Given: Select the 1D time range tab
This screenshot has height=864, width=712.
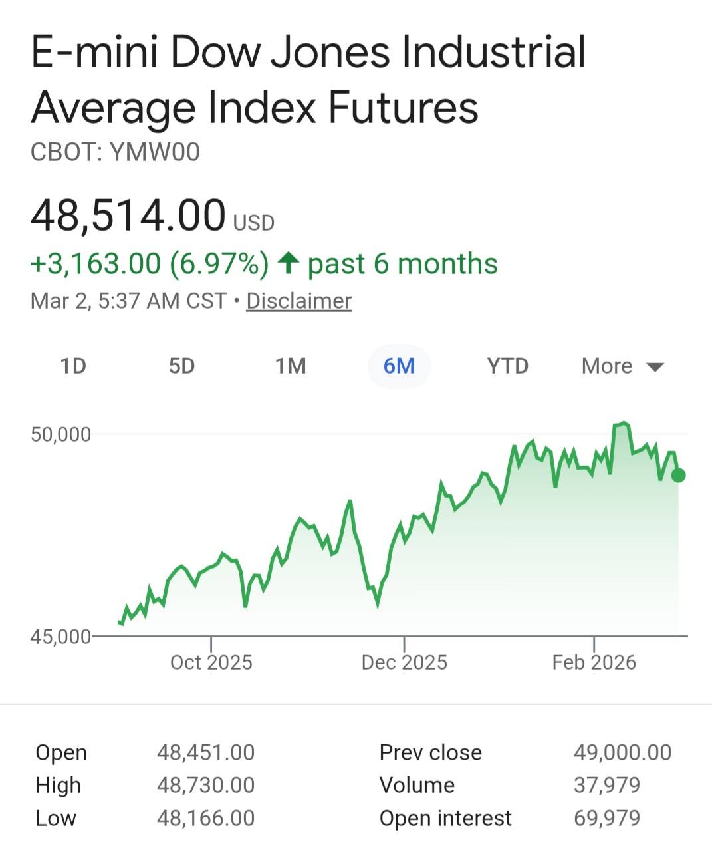Looking at the screenshot, I should (x=73, y=366).
